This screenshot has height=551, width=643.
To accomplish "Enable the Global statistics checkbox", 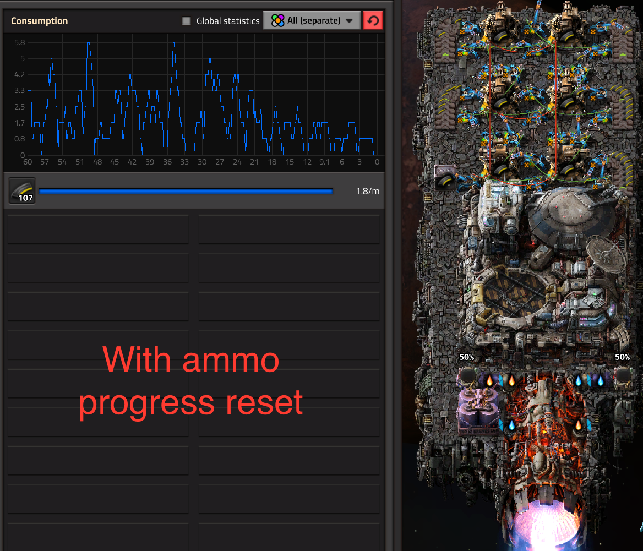I will (186, 21).
